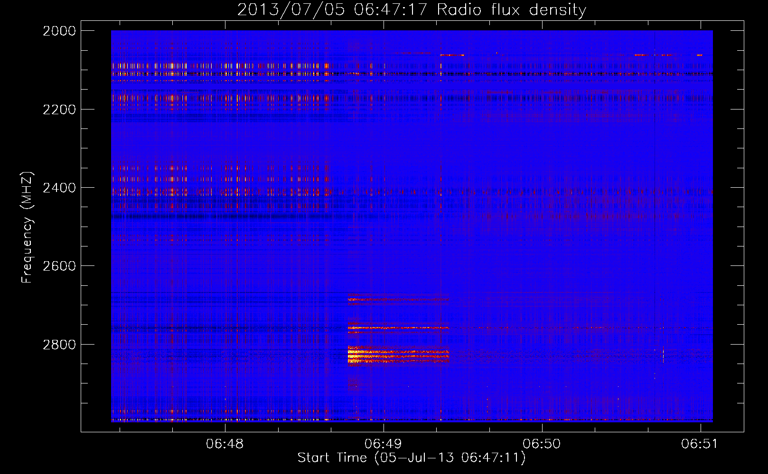Select the '2800' frequency axis label
Screen dimensions: 768x474
59,345
